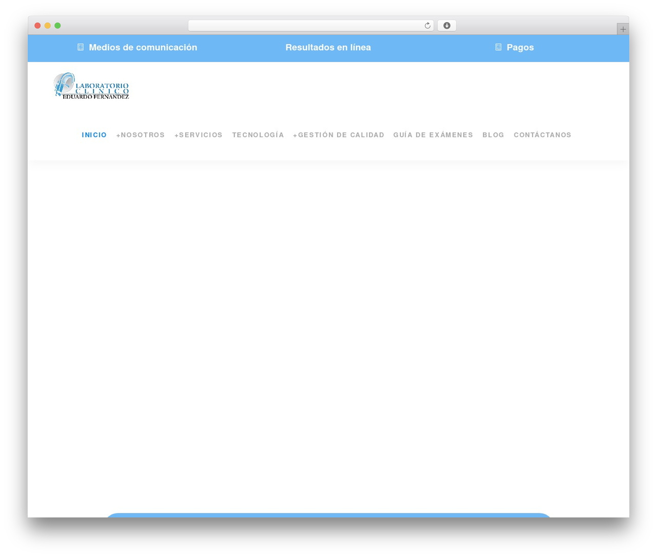This screenshot has height=557, width=657.
Task: Close the browser window with red button
Action: [x=37, y=26]
